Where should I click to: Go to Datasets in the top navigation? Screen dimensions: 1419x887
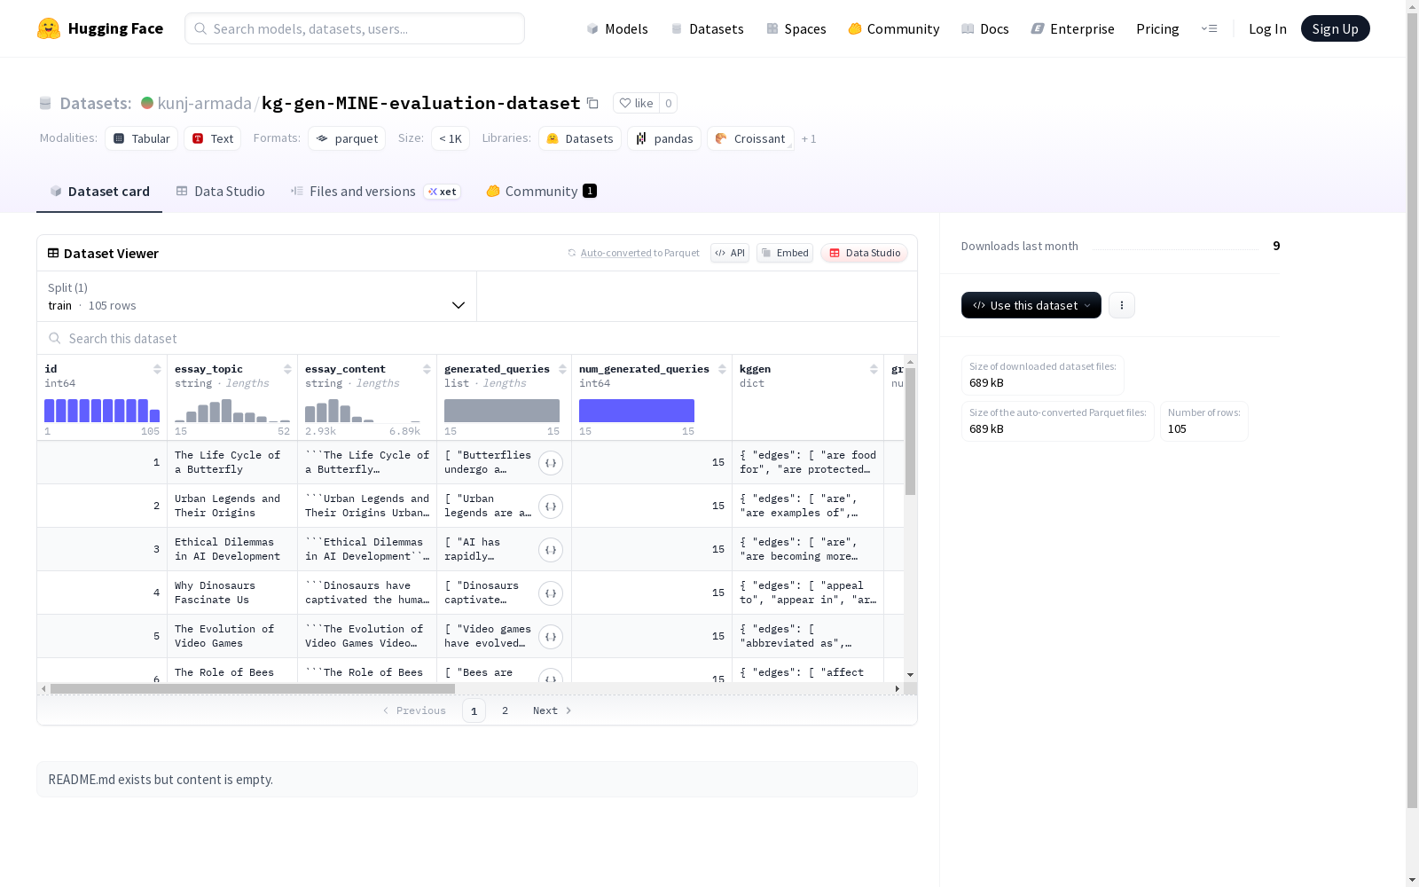[707, 28]
